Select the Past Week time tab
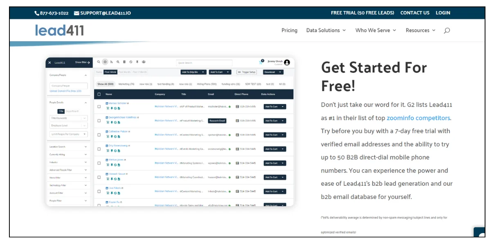The image size is (491, 245). [x=110, y=72]
